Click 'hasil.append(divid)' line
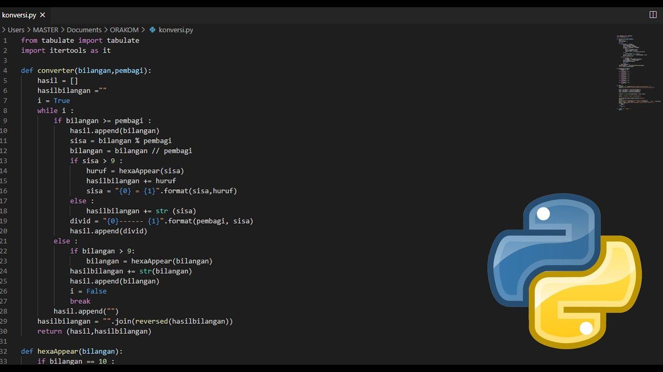This screenshot has width=663, height=372. (109, 231)
